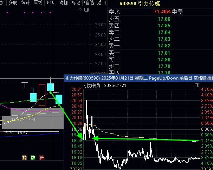
Task: Click the 卖五 row label
Action: tap(114, 19)
